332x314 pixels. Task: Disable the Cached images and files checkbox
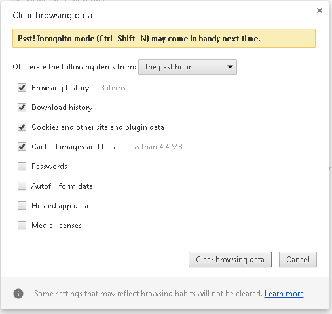pyautogui.click(x=22, y=147)
